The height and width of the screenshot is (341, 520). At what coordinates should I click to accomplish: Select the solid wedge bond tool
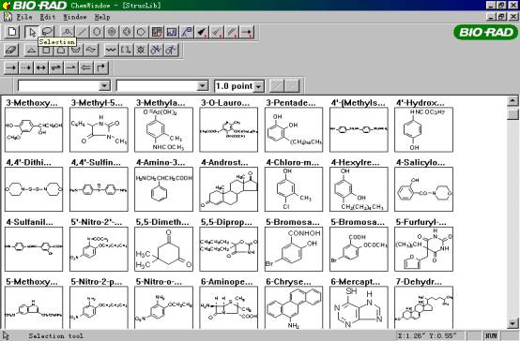point(202,32)
